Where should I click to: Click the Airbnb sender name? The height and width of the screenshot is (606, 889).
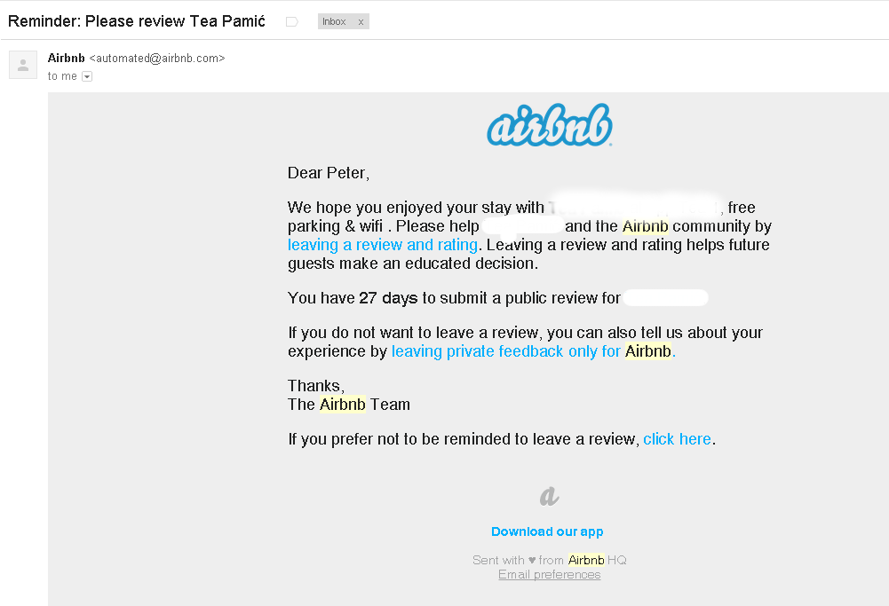point(67,58)
